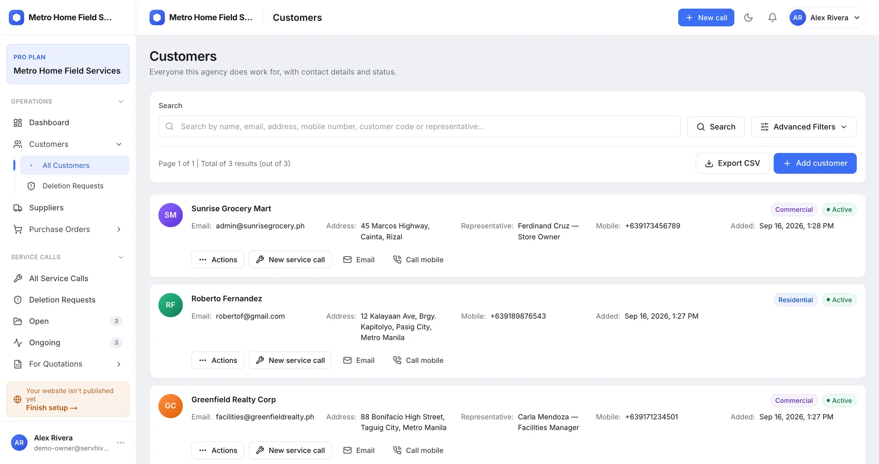The image size is (879, 464).
Task: Click the RF avatar for Roberto Fernandez
Action: (171, 305)
